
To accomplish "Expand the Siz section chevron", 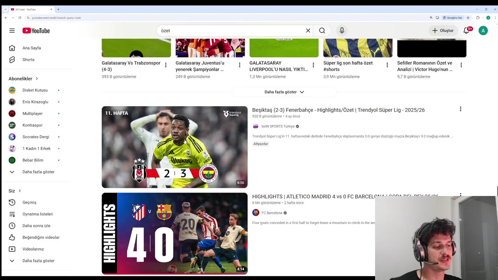I will (19, 191).
